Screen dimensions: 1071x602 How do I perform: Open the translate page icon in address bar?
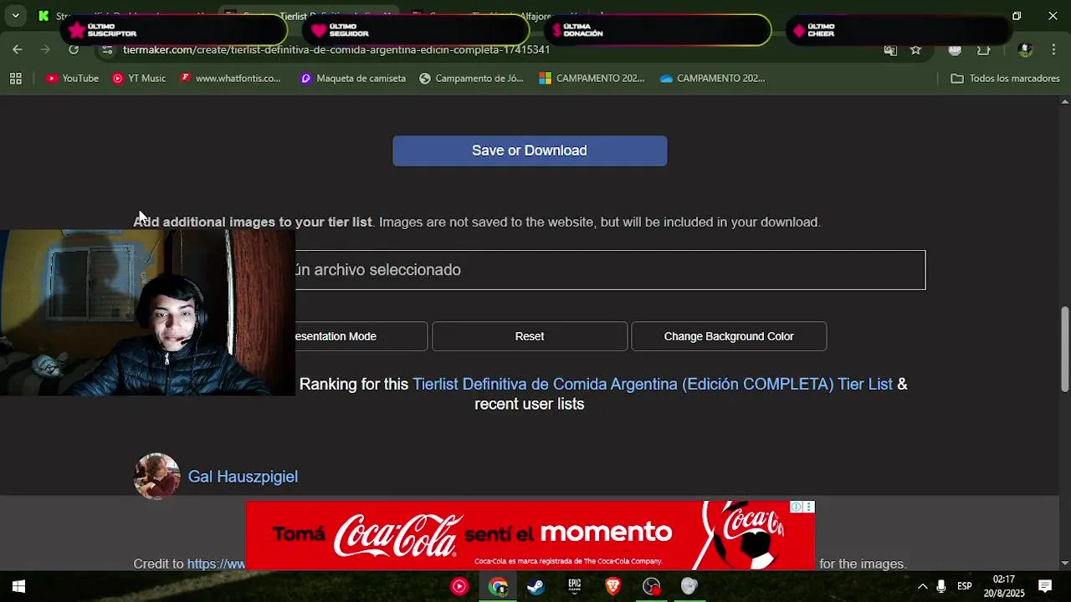[x=891, y=50]
